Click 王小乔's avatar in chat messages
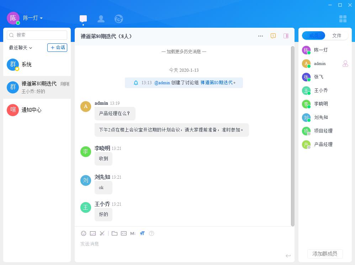This screenshot has height=265, width=355. pos(86,207)
